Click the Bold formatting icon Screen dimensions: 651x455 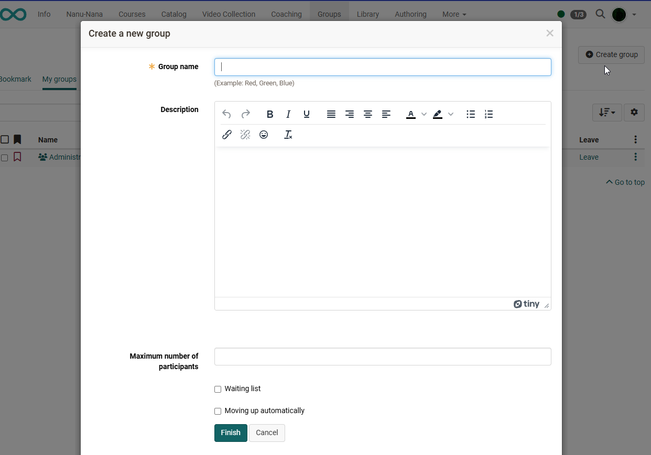(x=270, y=114)
